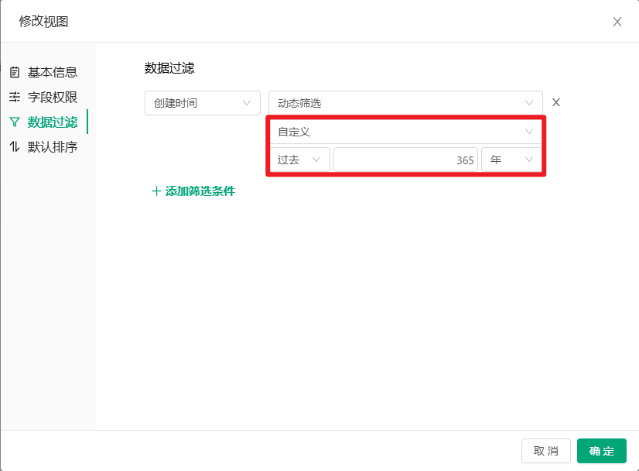This screenshot has height=471, width=639.
Task: Click the sort arrows icon beside 默认排序
Action: point(15,147)
